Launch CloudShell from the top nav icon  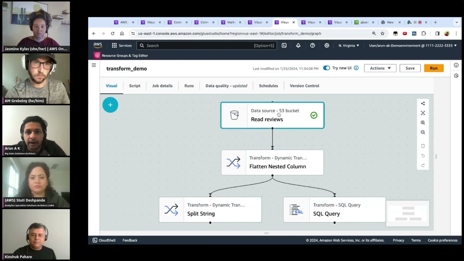coord(284,45)
